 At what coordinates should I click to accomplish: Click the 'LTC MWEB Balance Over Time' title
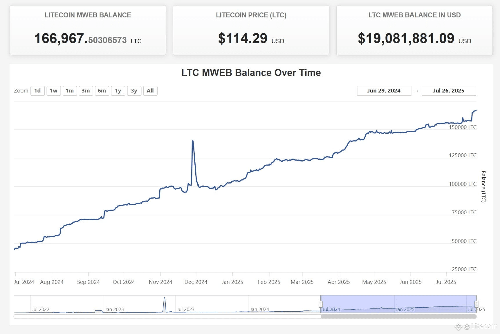[x=251, y=72]
